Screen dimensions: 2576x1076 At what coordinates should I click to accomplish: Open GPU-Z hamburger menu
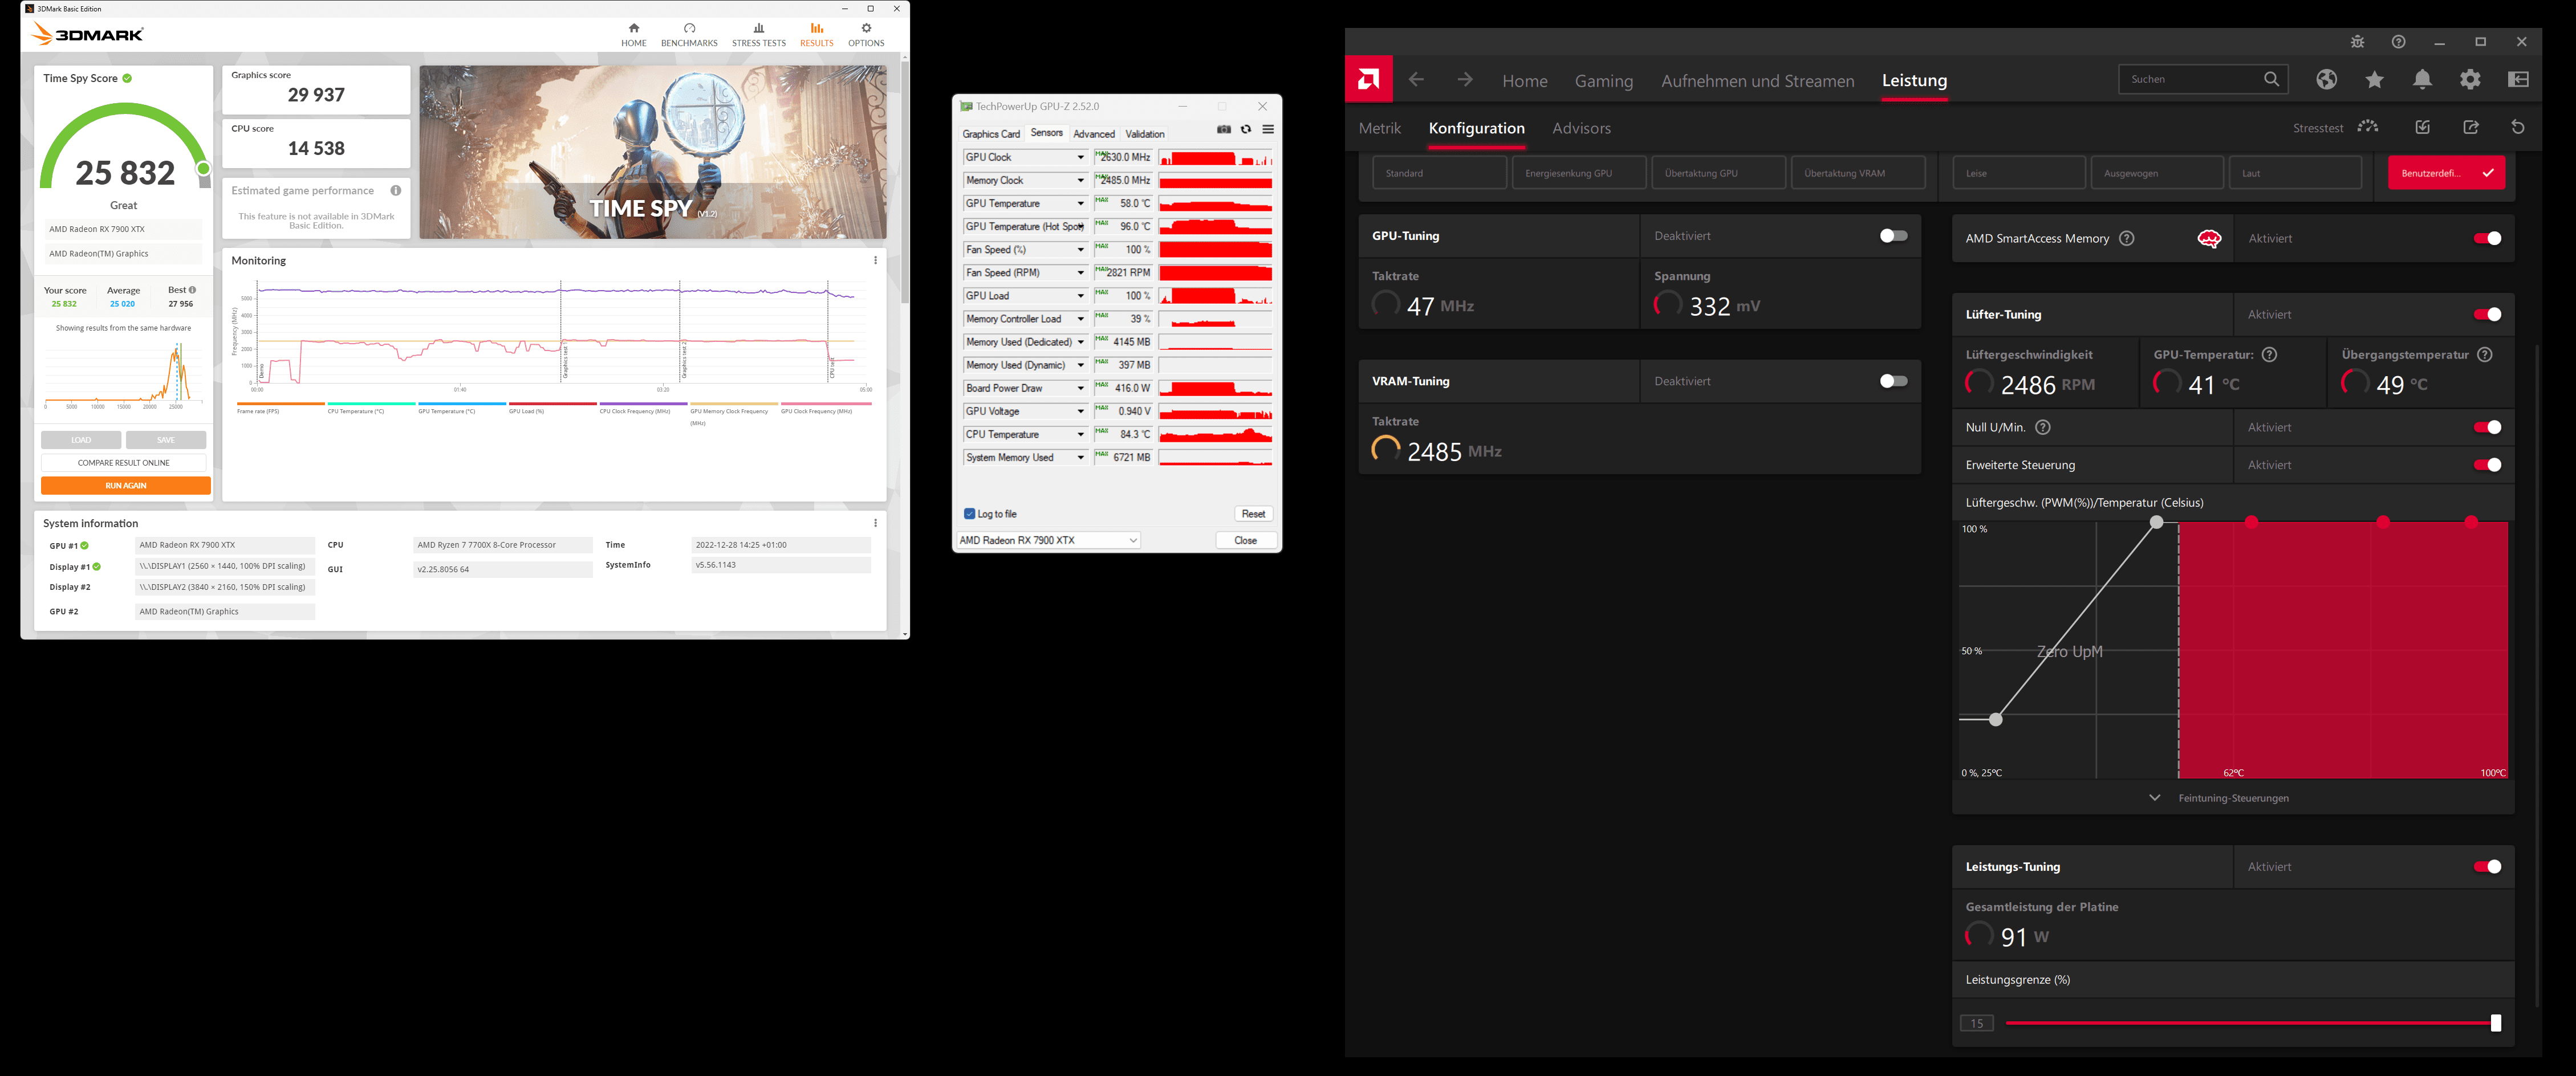1268,130
